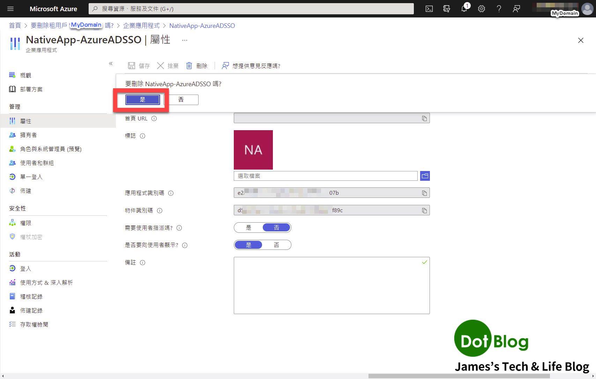This screenshot has width=596, height=379.
Task: Show info for 需要使用者指派嗎
Action: point(179,228)
